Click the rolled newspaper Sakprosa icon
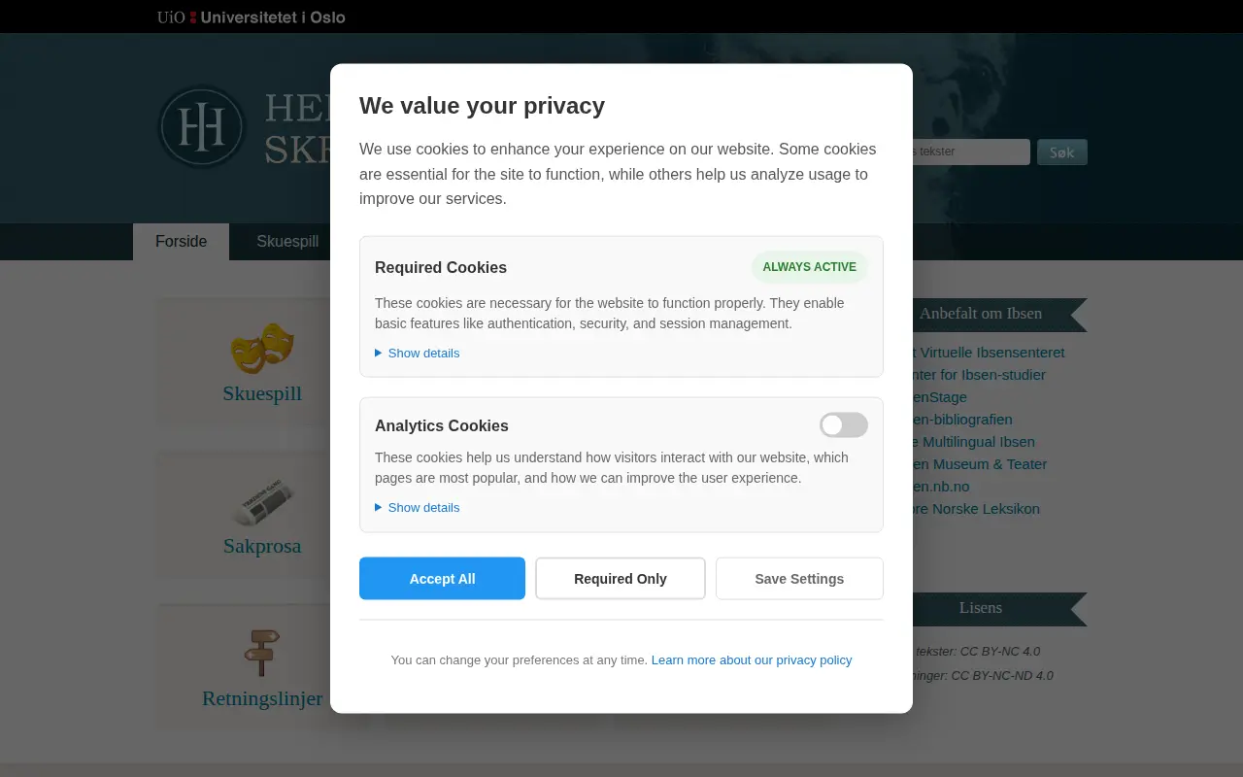 [x=262, y=502]
